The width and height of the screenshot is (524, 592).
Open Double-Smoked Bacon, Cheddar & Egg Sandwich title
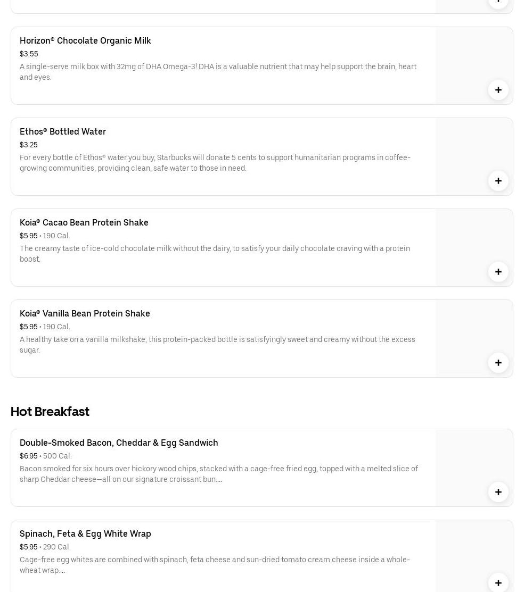pyautogui.click(x=119, y=443)
